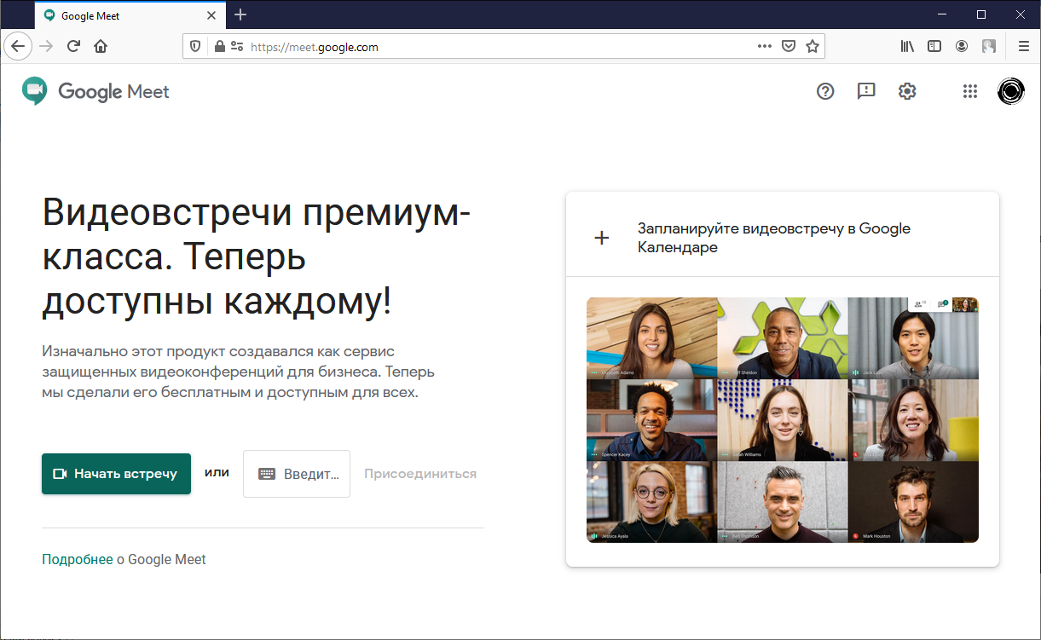Viewport: 1041px width, 640px height.
Task: Click the Google Meet wordmark text
Action: pos(113,91)
